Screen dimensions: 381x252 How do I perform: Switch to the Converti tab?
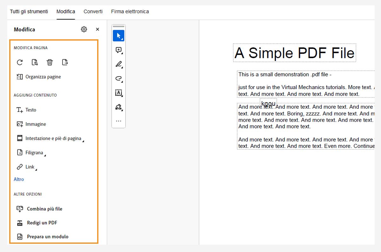[93, 11]
